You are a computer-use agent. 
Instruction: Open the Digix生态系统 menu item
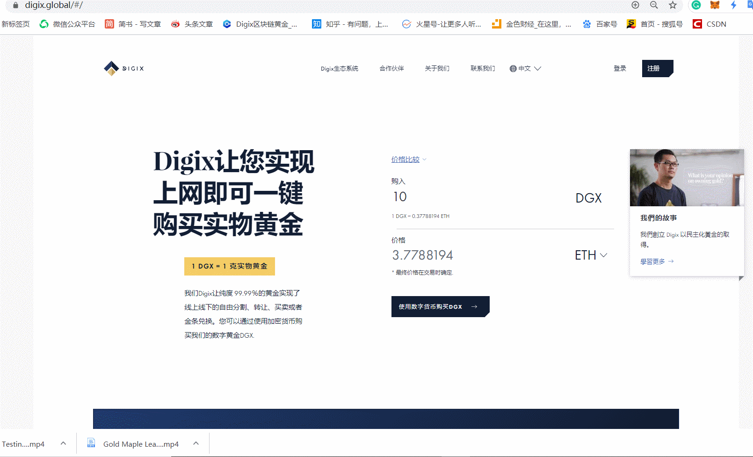coord(340,68)
